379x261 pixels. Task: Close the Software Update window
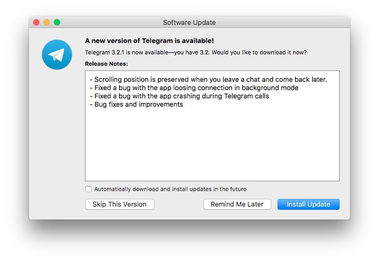tap(36, 22)
